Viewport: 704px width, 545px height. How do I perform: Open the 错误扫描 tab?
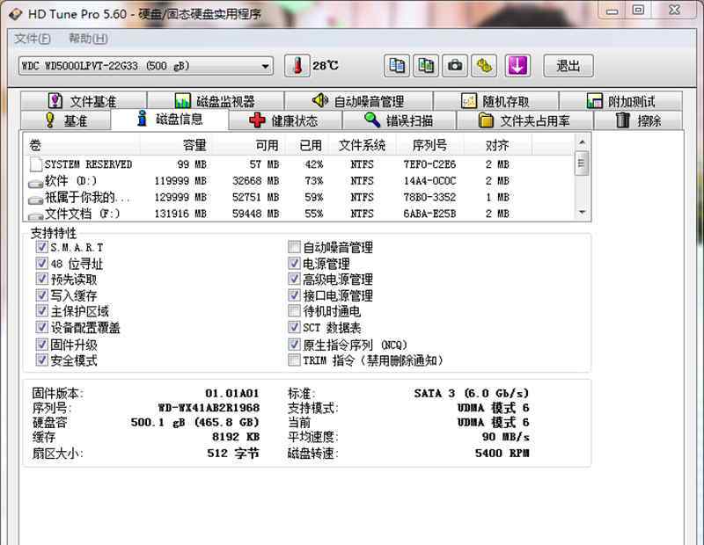400,120
